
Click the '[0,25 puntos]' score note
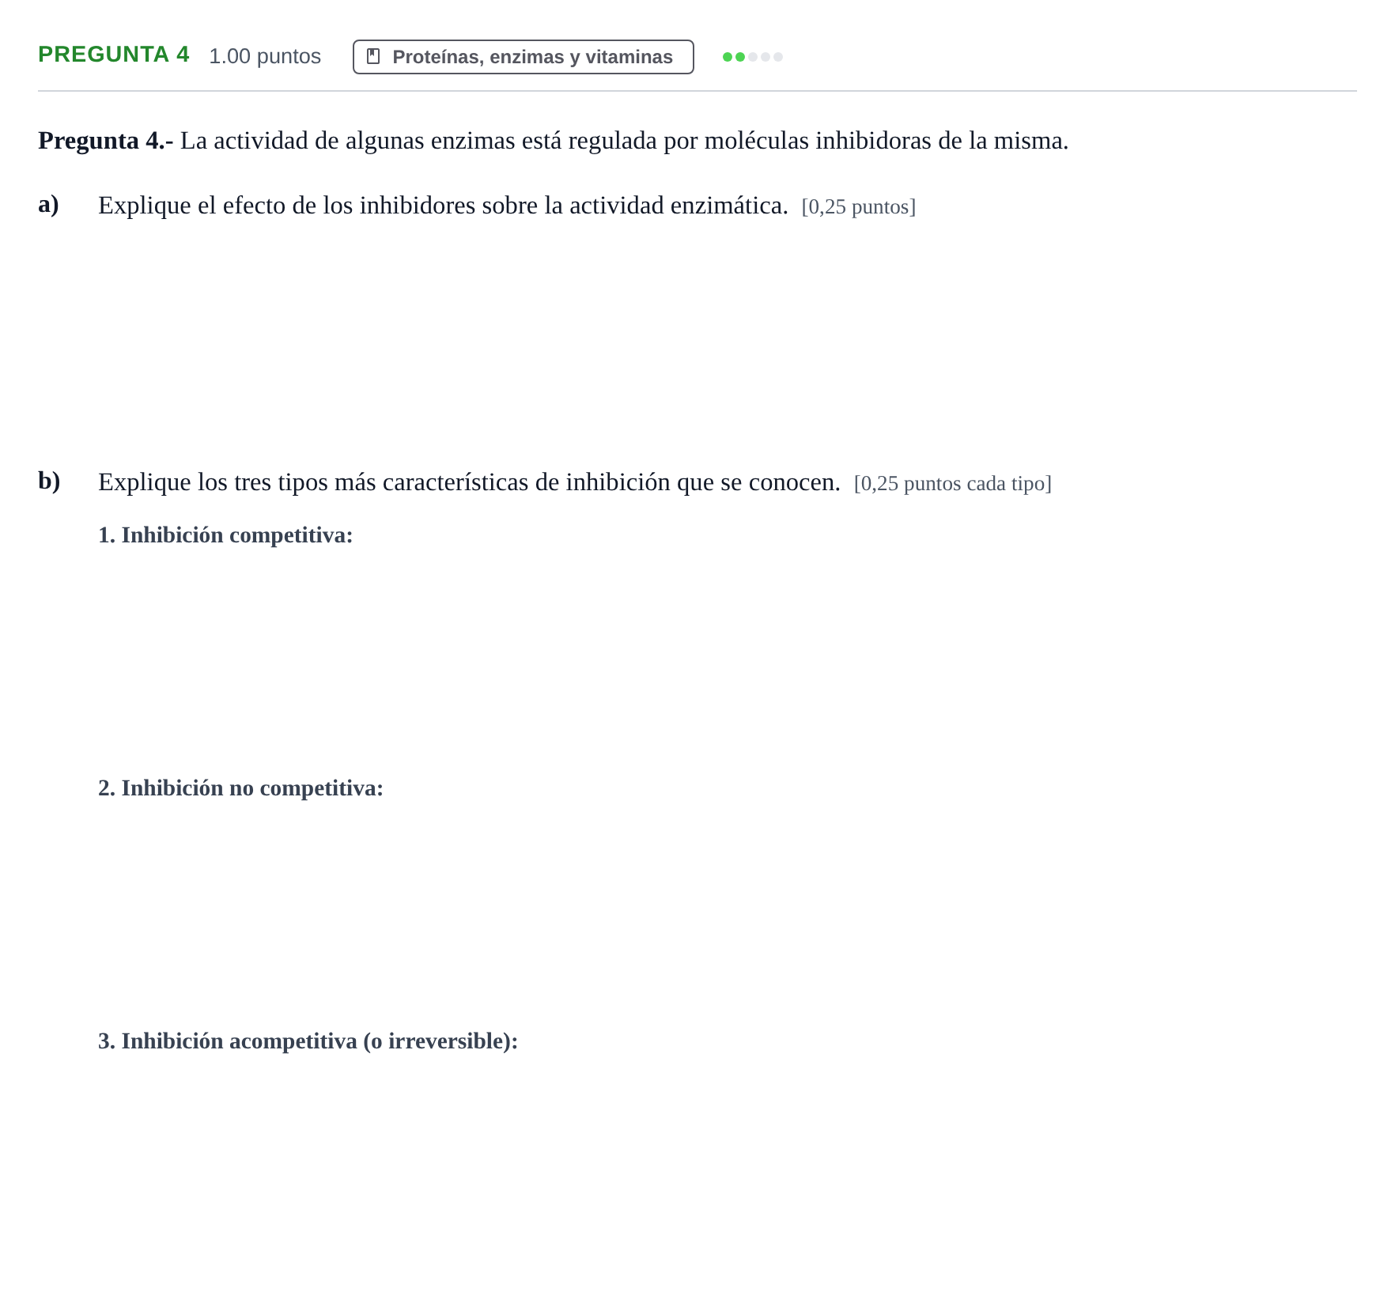tap(859, 207)
